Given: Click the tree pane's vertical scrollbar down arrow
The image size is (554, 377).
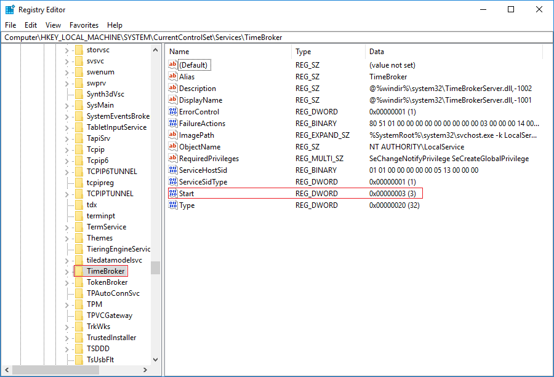Looking at the screenshot, I should 155,360.
